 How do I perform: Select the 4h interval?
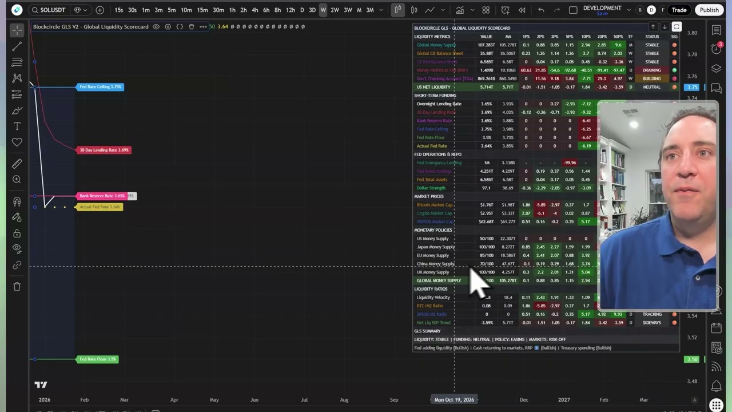click(254, 10)
